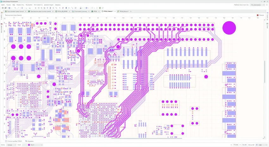Click the fit-to-scale icon next to Масштаб
The height and width of the screenshot is (147, 269).
(x=257, y=145)
